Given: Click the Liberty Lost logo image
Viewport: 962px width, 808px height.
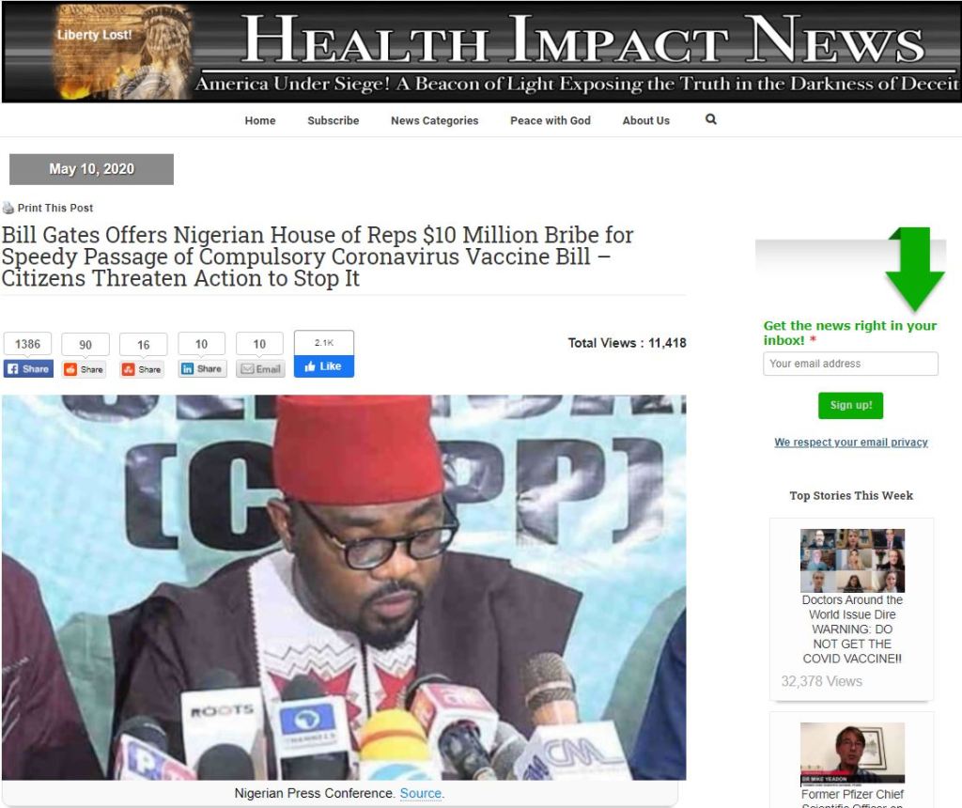Looking at the screenshot, I should [123, 53].
